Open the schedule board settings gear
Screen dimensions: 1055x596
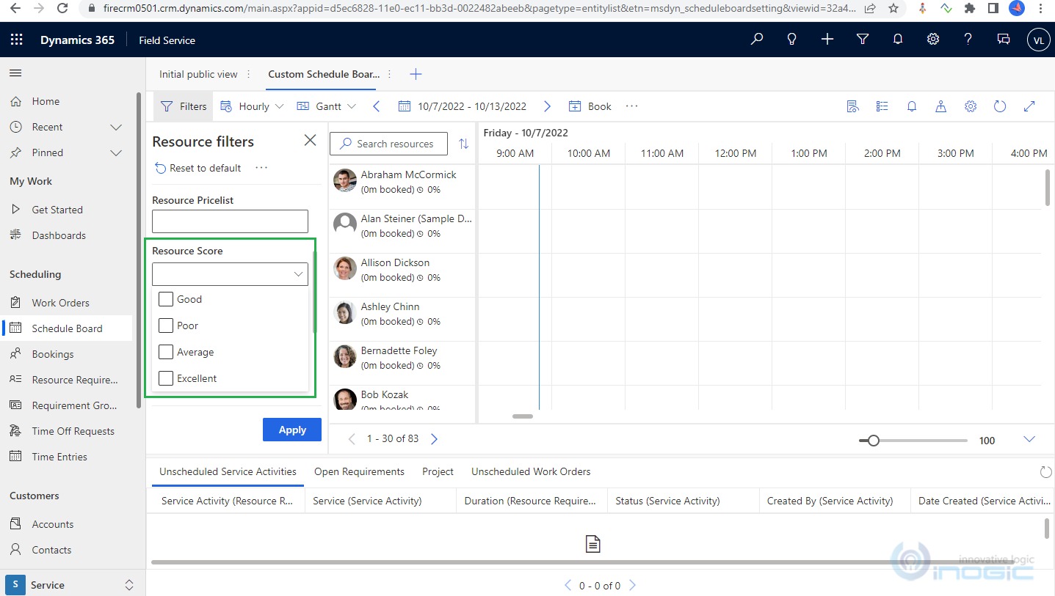(x=971, y=106)
